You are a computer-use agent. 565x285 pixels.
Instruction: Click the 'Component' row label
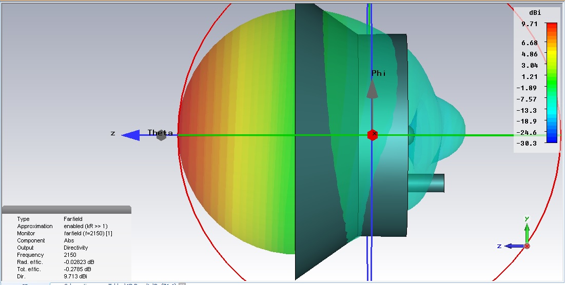[x=31, y=240]
